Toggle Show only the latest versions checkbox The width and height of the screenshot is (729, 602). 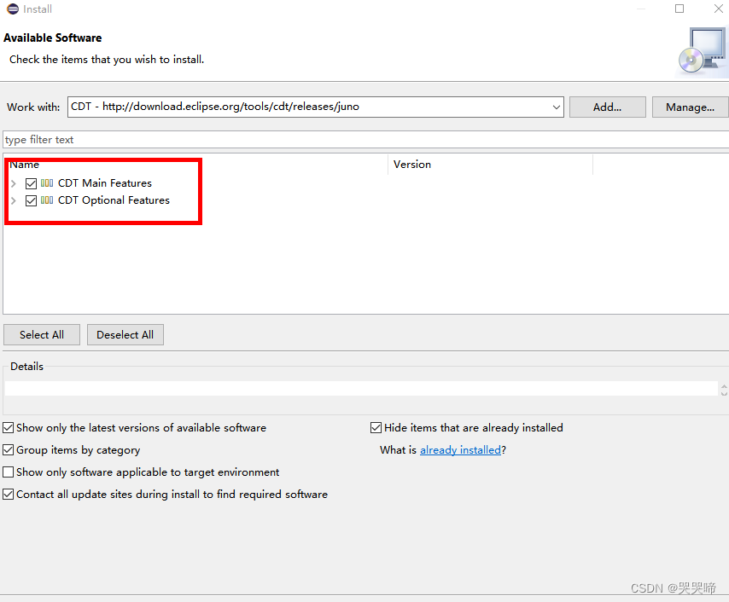click(x=9, y=427)
